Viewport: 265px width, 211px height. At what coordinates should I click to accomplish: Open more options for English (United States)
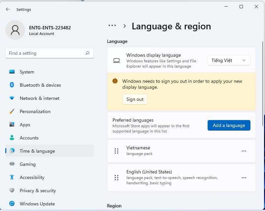point(244,178)
